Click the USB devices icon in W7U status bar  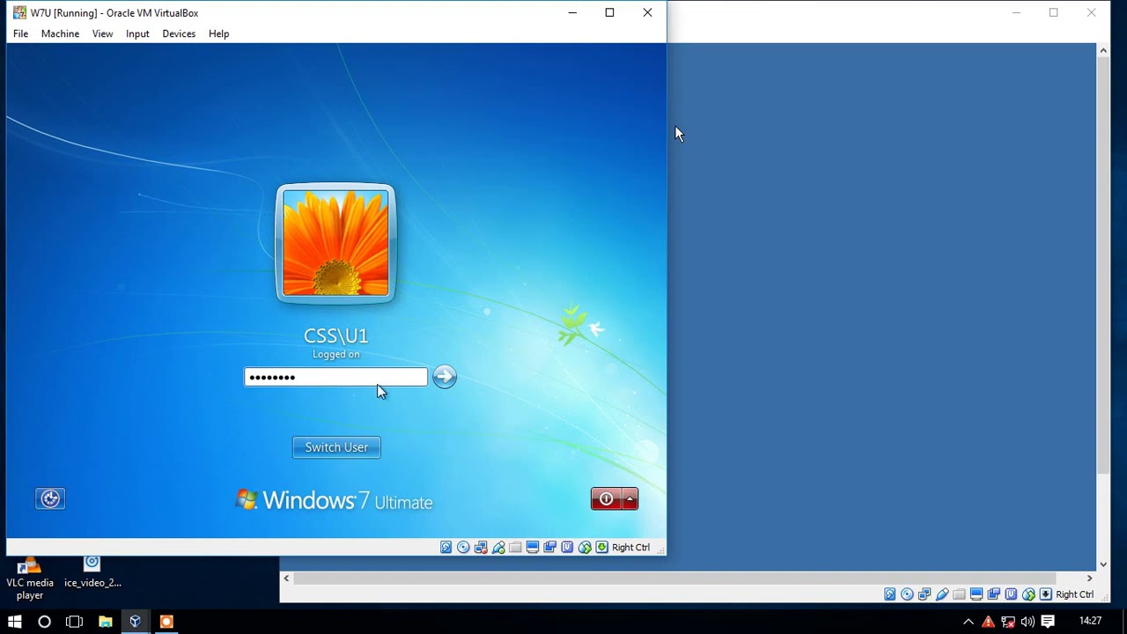(498, 547)
